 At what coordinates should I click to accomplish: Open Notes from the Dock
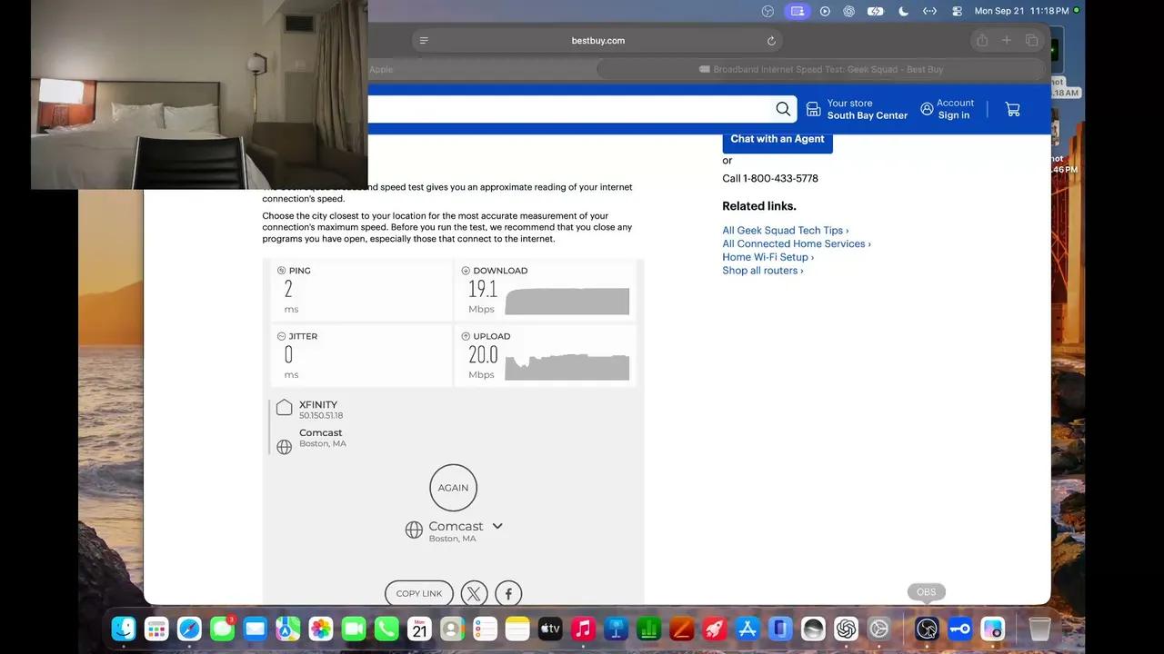click(517, 629)
